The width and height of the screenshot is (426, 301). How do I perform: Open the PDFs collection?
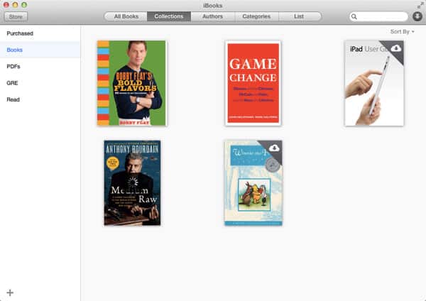[x=13, y=66]
